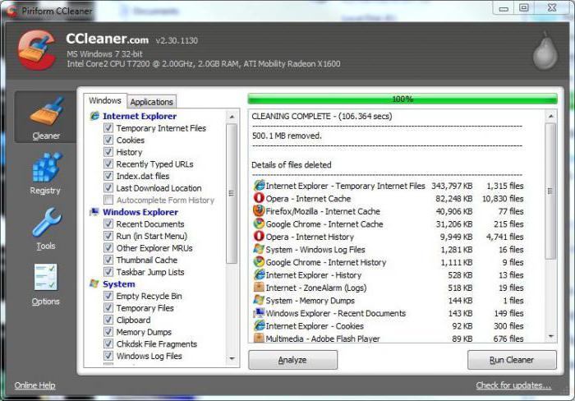This screenshot has height=401, width=575.
Task: Click options list scroll up arrow
Action: click(x=232, y=117)
